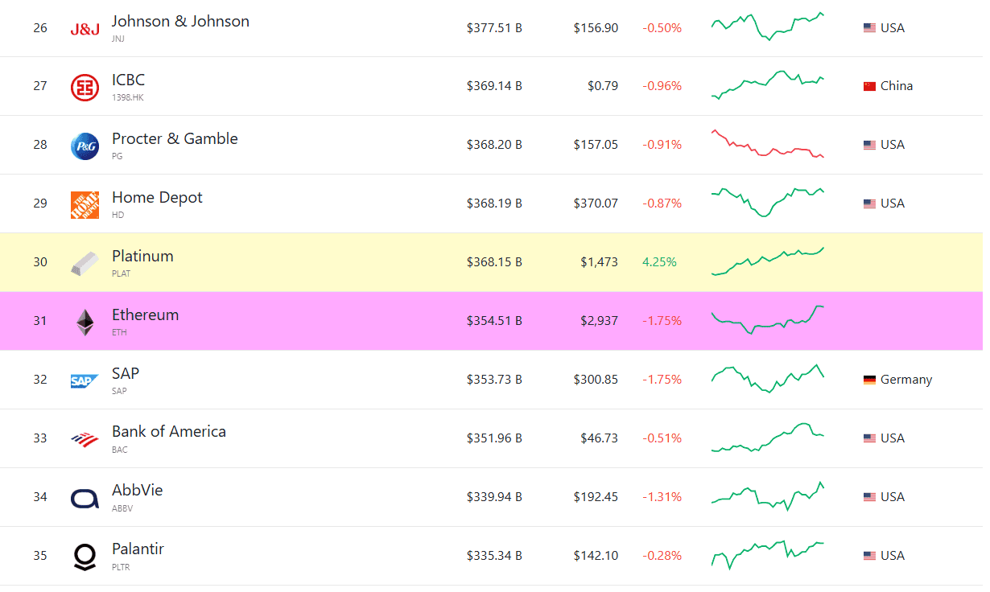Click the AbbVie logo icon
The image size is (990, 592).
click(x=85, y=498)
